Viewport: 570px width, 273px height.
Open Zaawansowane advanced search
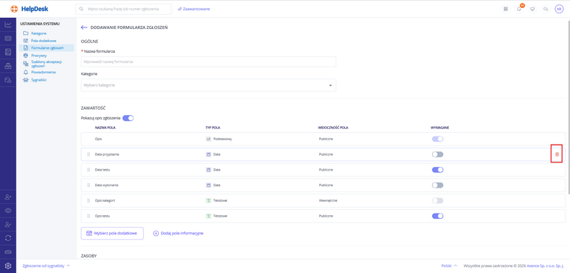point(194,9)
